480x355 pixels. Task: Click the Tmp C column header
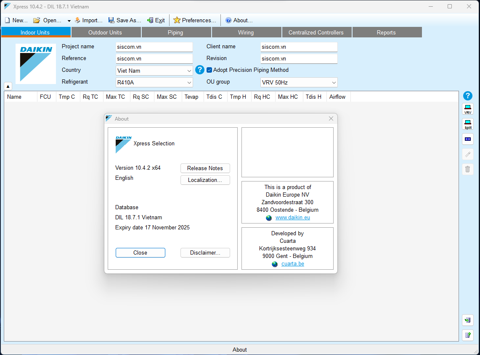[x=68, y=97]
